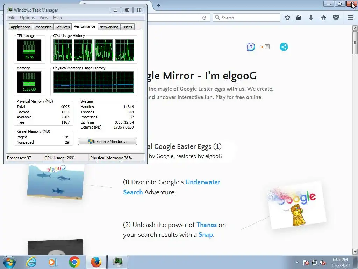Click the Memory 1.55 GB meter
This screenshot has height=269, width=358.
click(29, 82)
